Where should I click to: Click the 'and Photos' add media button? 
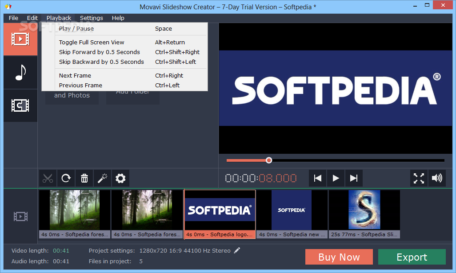pyautogui.click(x=72, y=98)
